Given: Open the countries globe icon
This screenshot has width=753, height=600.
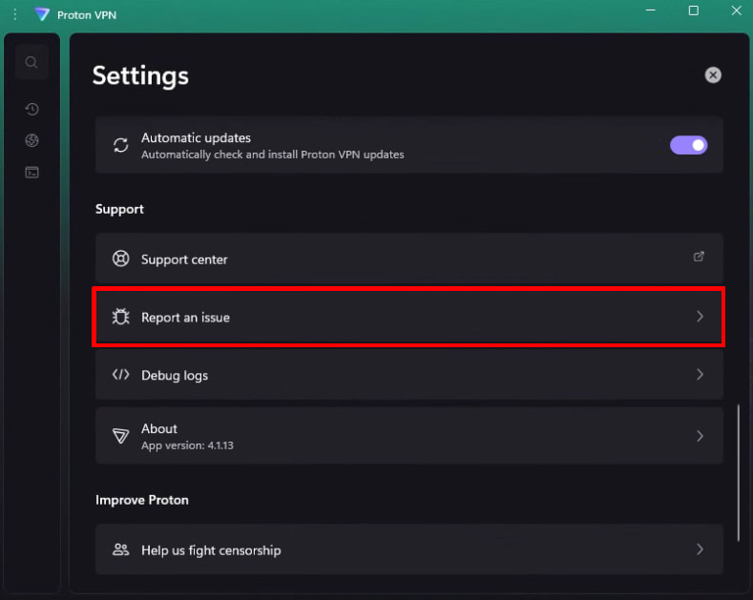Looking at the screenshot, I should coord(31,141).
